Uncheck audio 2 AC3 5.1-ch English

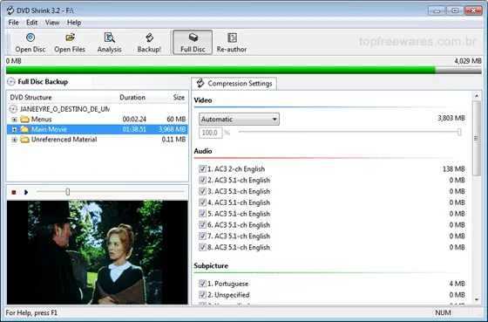[x=202, y=180]
